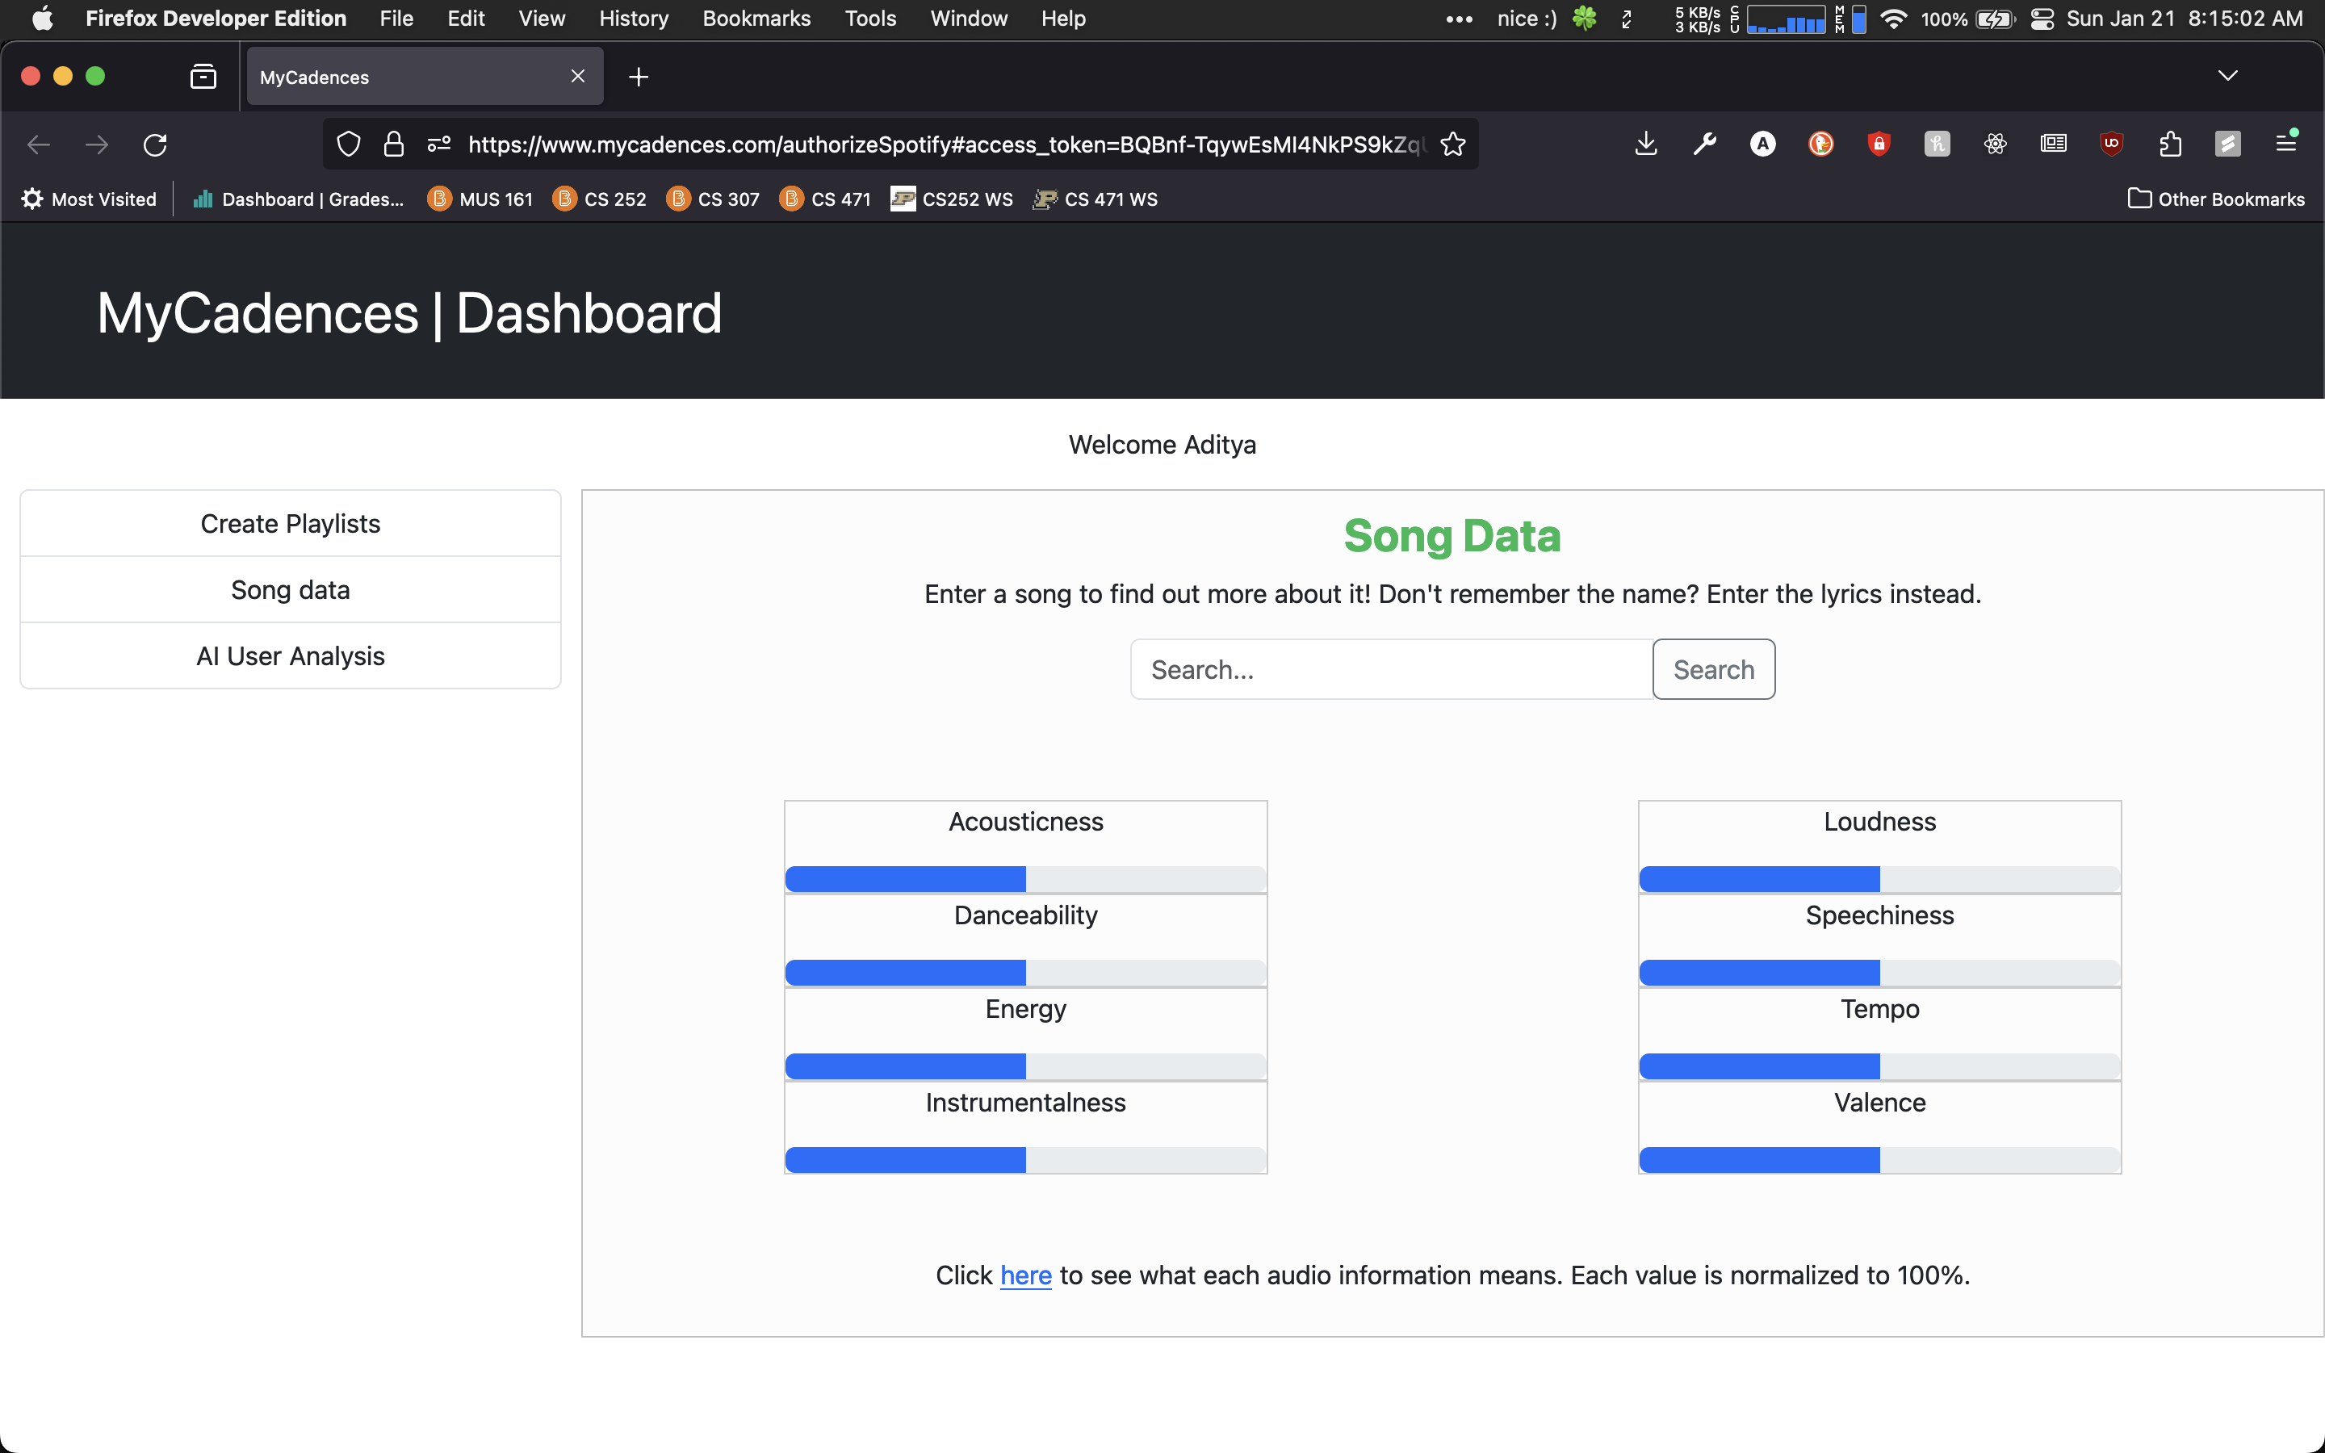Click the Acousticness progress bar
The height and width of the screenshot is (1453, 2325).
coord(1025,878)
